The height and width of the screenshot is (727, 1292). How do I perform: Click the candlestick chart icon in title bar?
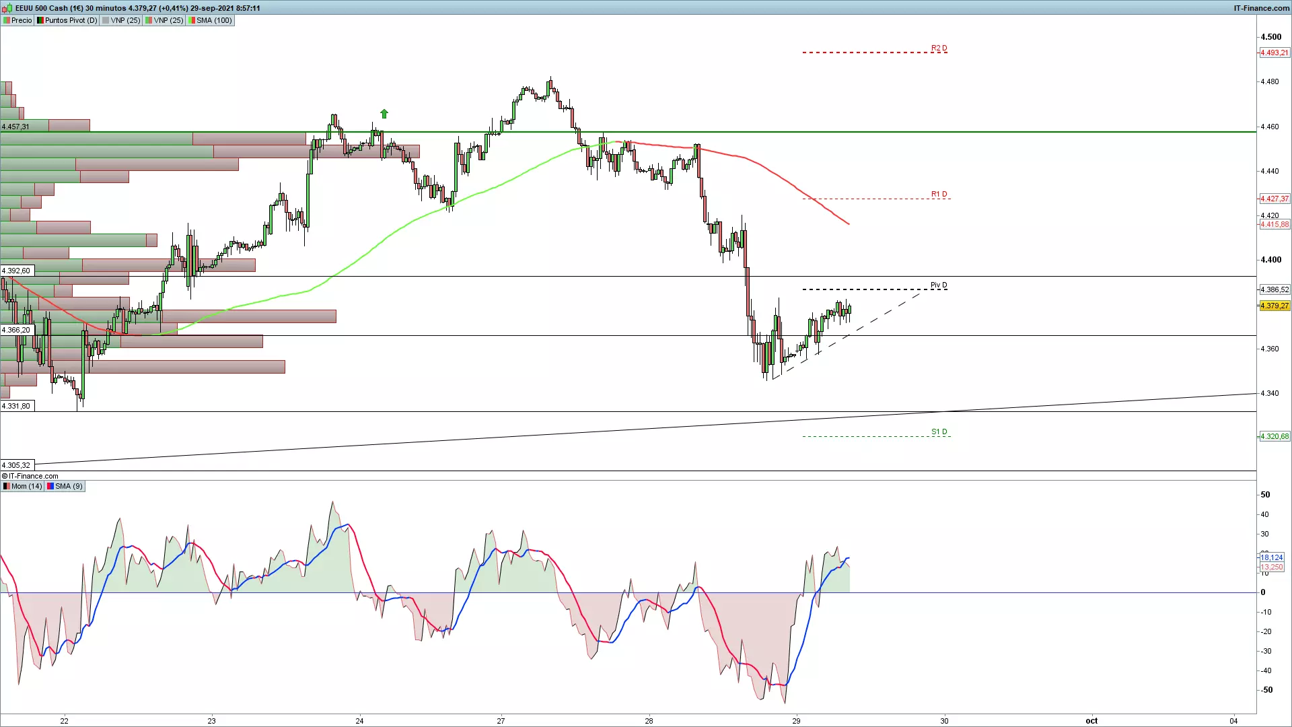[x=7, y=8]
